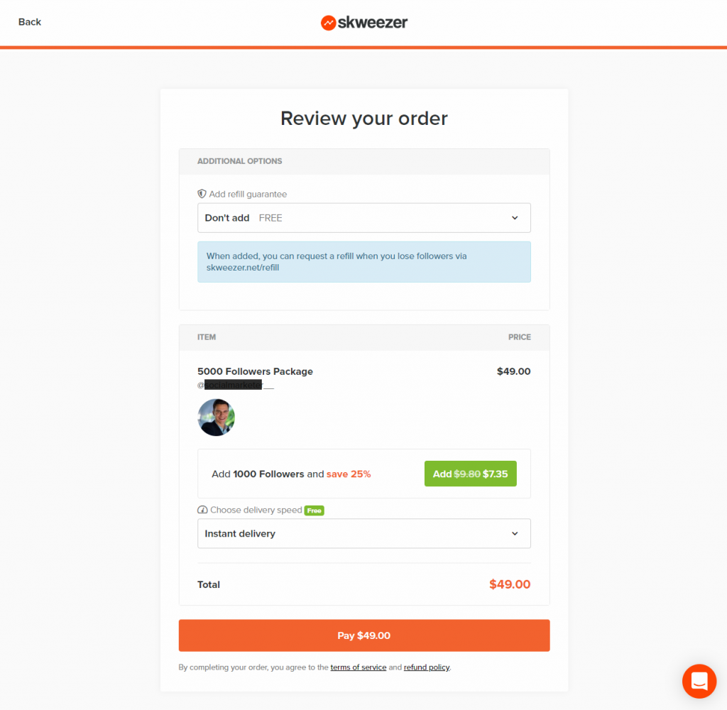Expand the Instant delivery dropdown arrow
This screenshot has width=727, height=710.
coord(515,533)
